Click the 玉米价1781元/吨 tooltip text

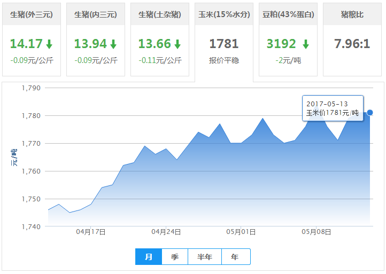click(x=333, y=113)
